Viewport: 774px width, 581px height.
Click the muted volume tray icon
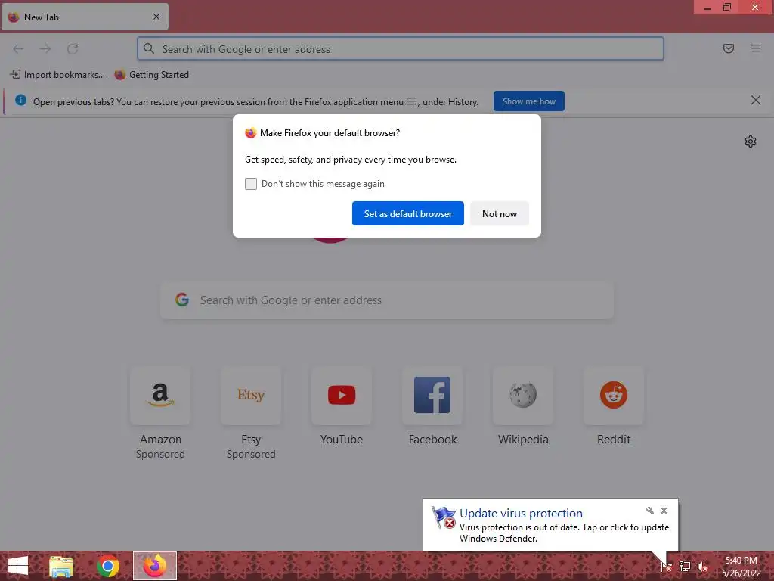(702, 567)
